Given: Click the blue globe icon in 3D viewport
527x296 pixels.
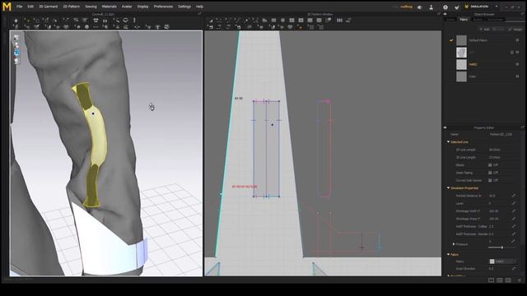Looking at the screenshot, I should (x=16, y=53).
